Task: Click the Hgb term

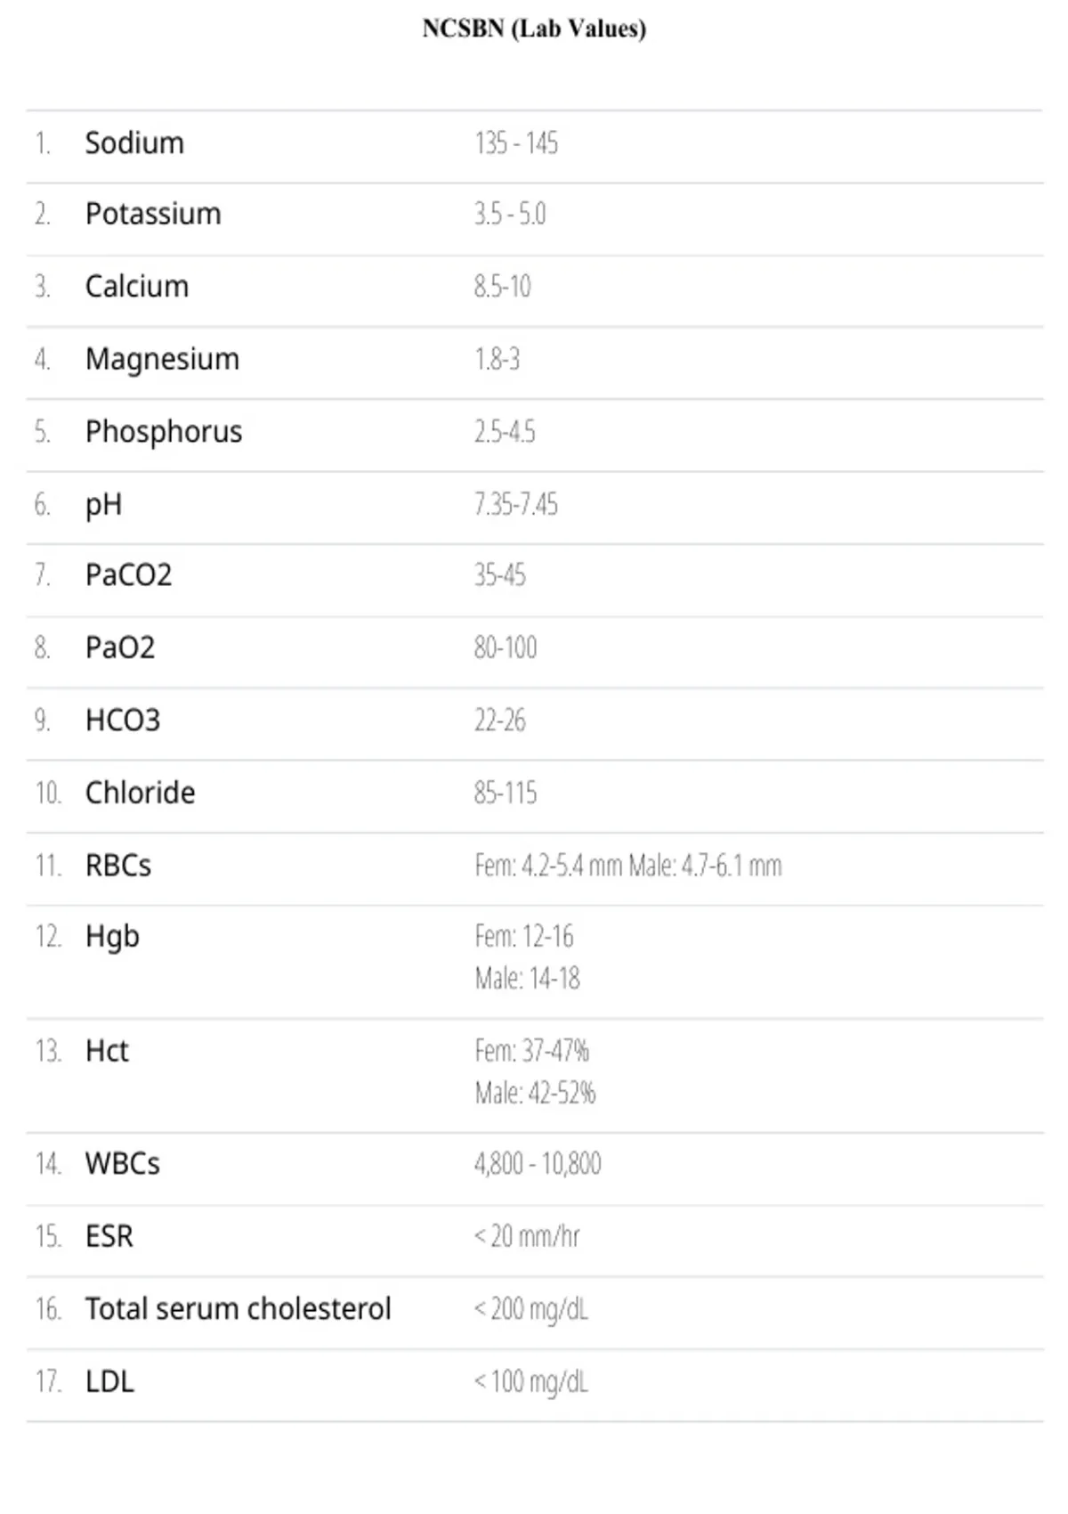Action: tap(112, 938)
